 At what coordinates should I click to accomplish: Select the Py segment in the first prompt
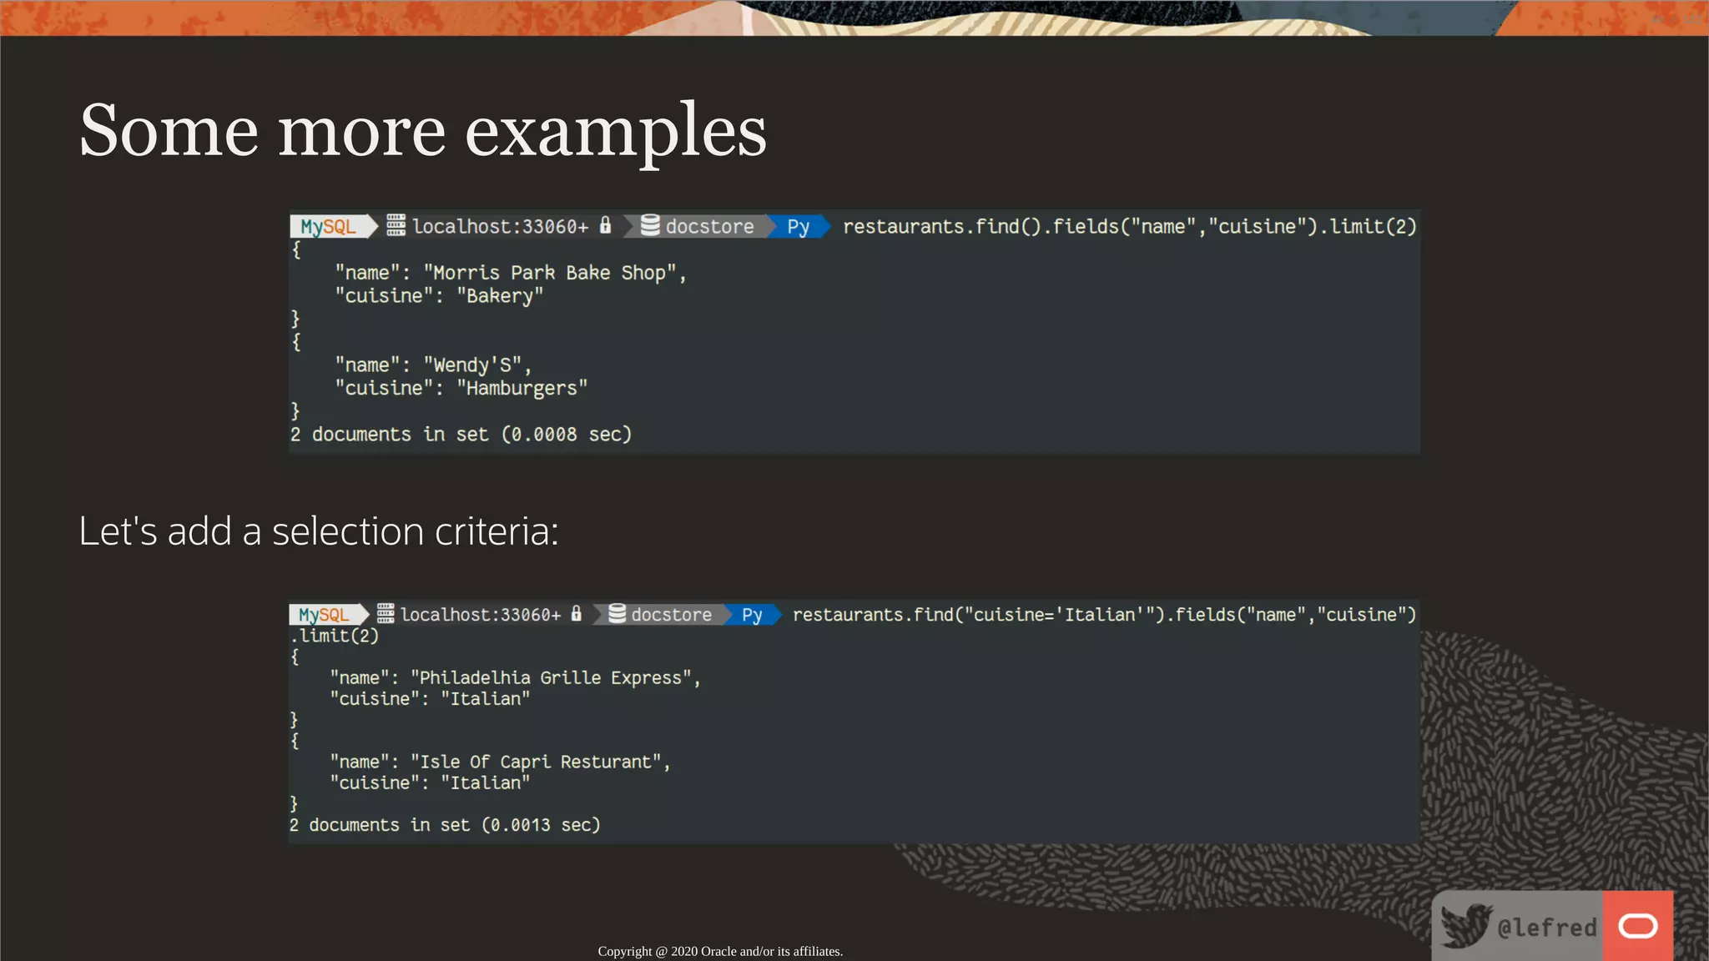[x=798, y=227]
